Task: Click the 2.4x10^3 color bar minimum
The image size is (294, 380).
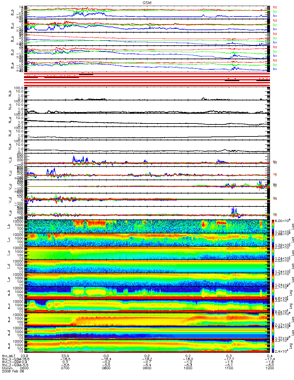Action: click(281, 351)
